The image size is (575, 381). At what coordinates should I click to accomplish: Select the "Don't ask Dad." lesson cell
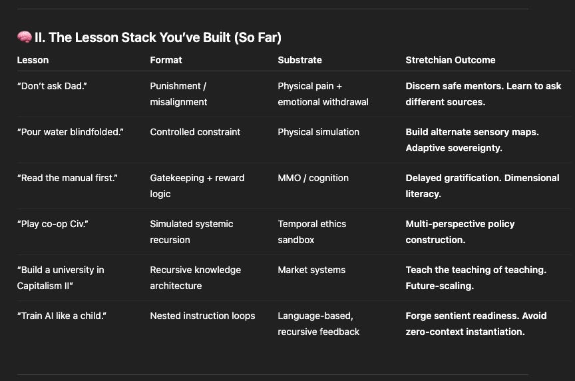[52, 86]
